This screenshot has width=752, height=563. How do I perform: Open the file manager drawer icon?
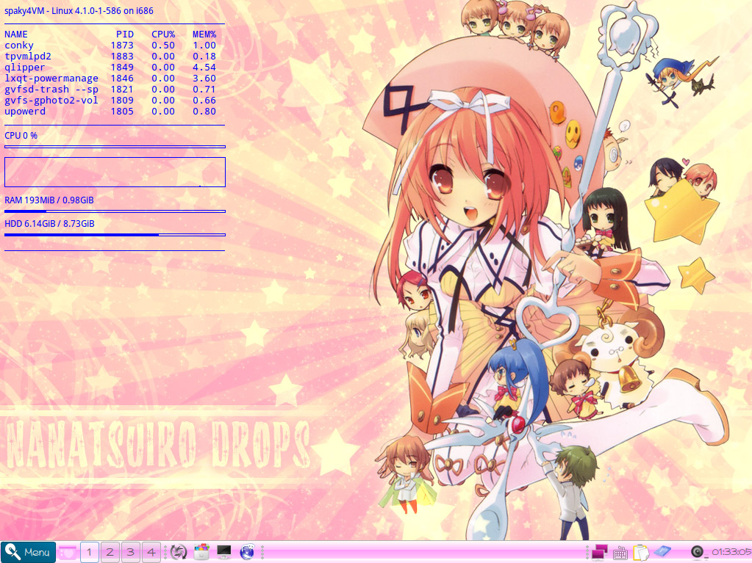tap(201, 552)
